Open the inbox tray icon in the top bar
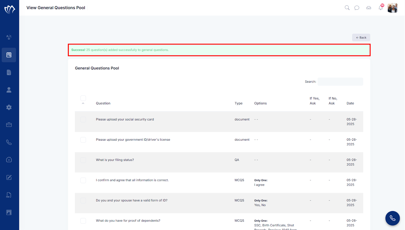The image size is (405, 230). coord(369,8)
